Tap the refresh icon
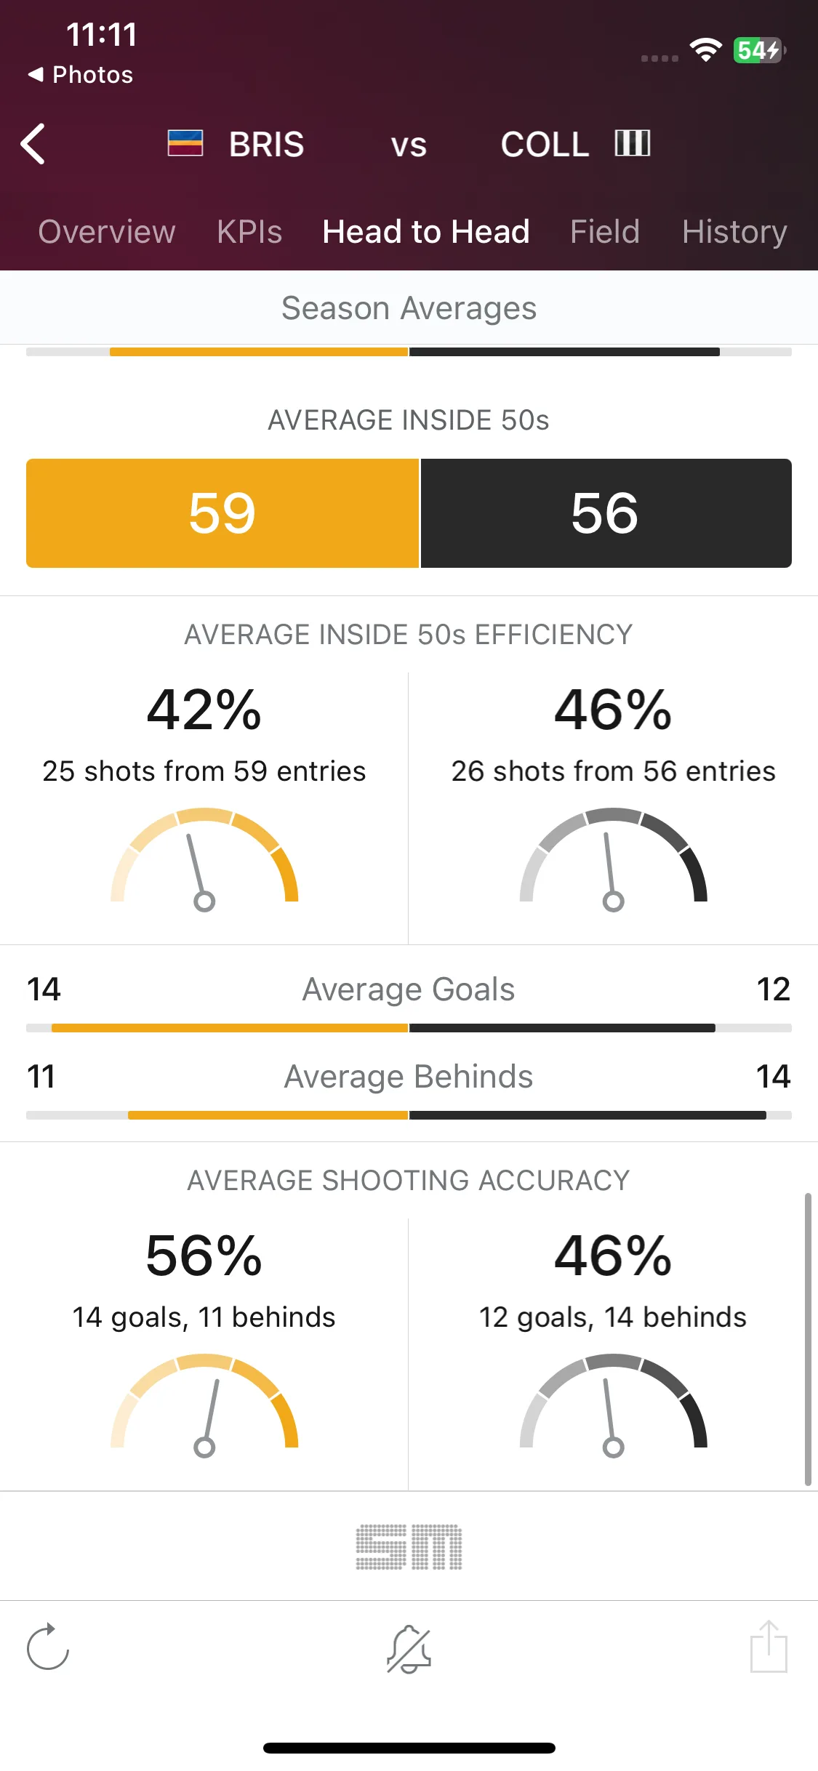Image resolution: width=818 pixels, height=1771 pixels. 47,1647
